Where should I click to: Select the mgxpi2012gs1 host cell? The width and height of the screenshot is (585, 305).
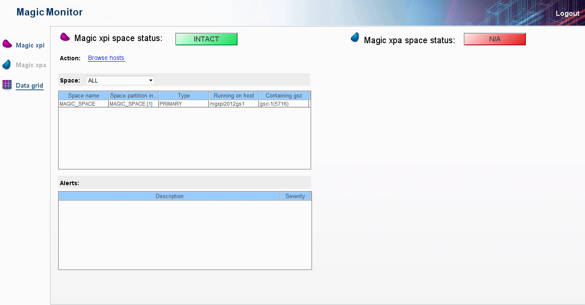[234, 104]
